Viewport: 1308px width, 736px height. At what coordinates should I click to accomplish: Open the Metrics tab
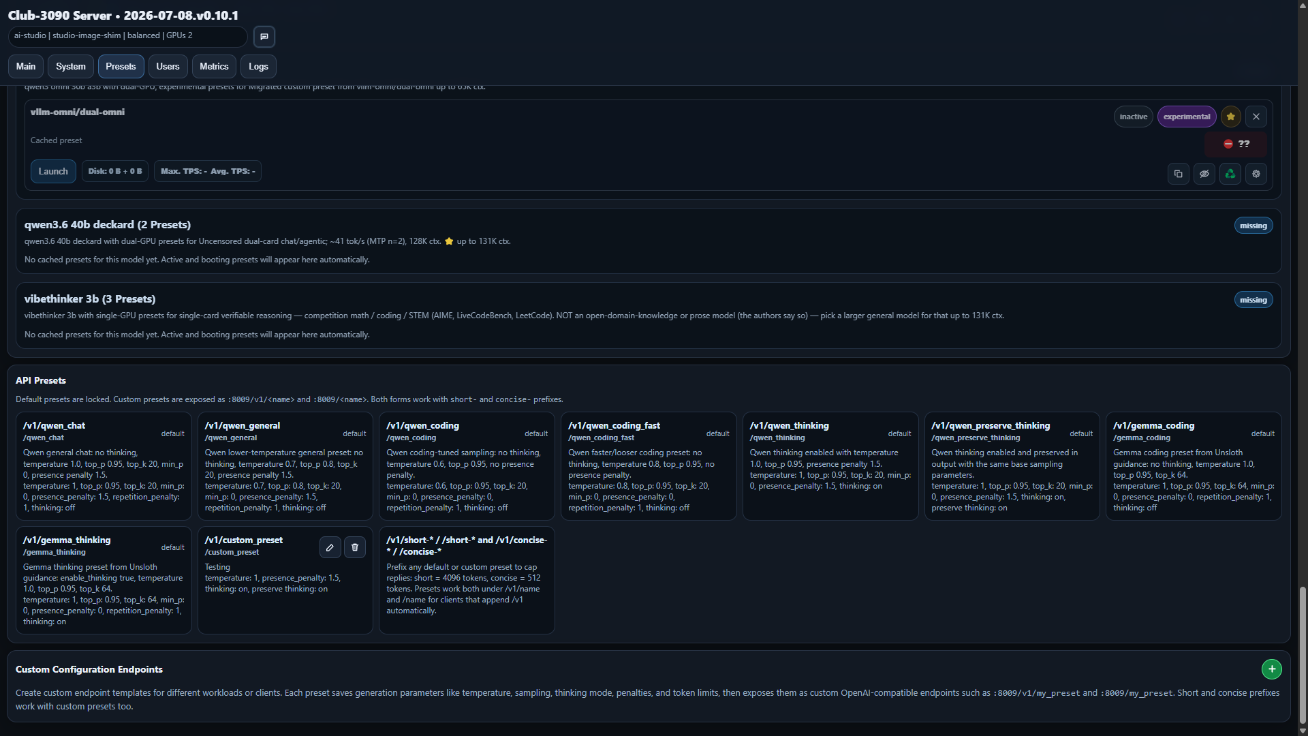(x=214, y=66)
